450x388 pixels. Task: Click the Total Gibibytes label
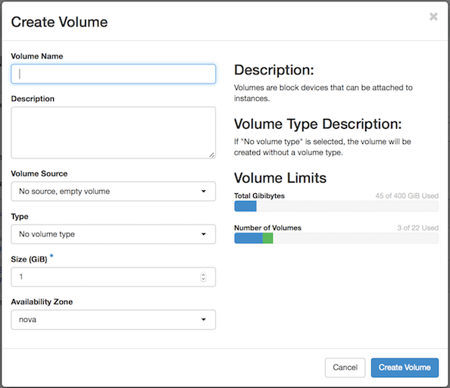(259, 196)
